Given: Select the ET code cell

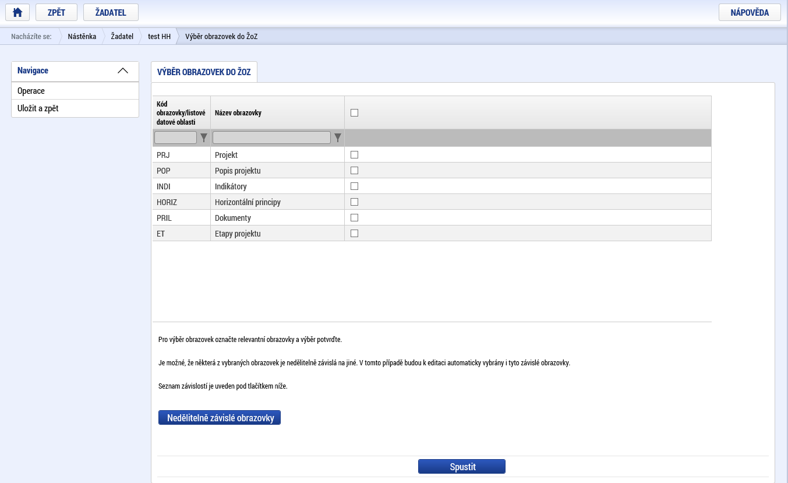Looking at the screenshot, I should pyautogui.click(x=181, y=234).
